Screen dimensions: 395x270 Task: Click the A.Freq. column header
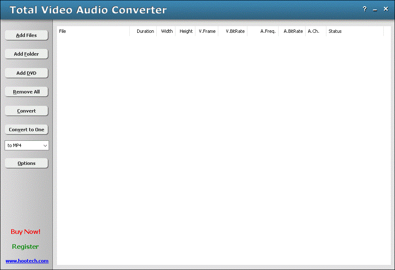[x=263, y=31]
